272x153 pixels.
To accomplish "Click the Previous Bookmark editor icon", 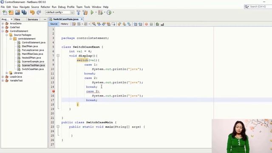I will pos(119,24).
